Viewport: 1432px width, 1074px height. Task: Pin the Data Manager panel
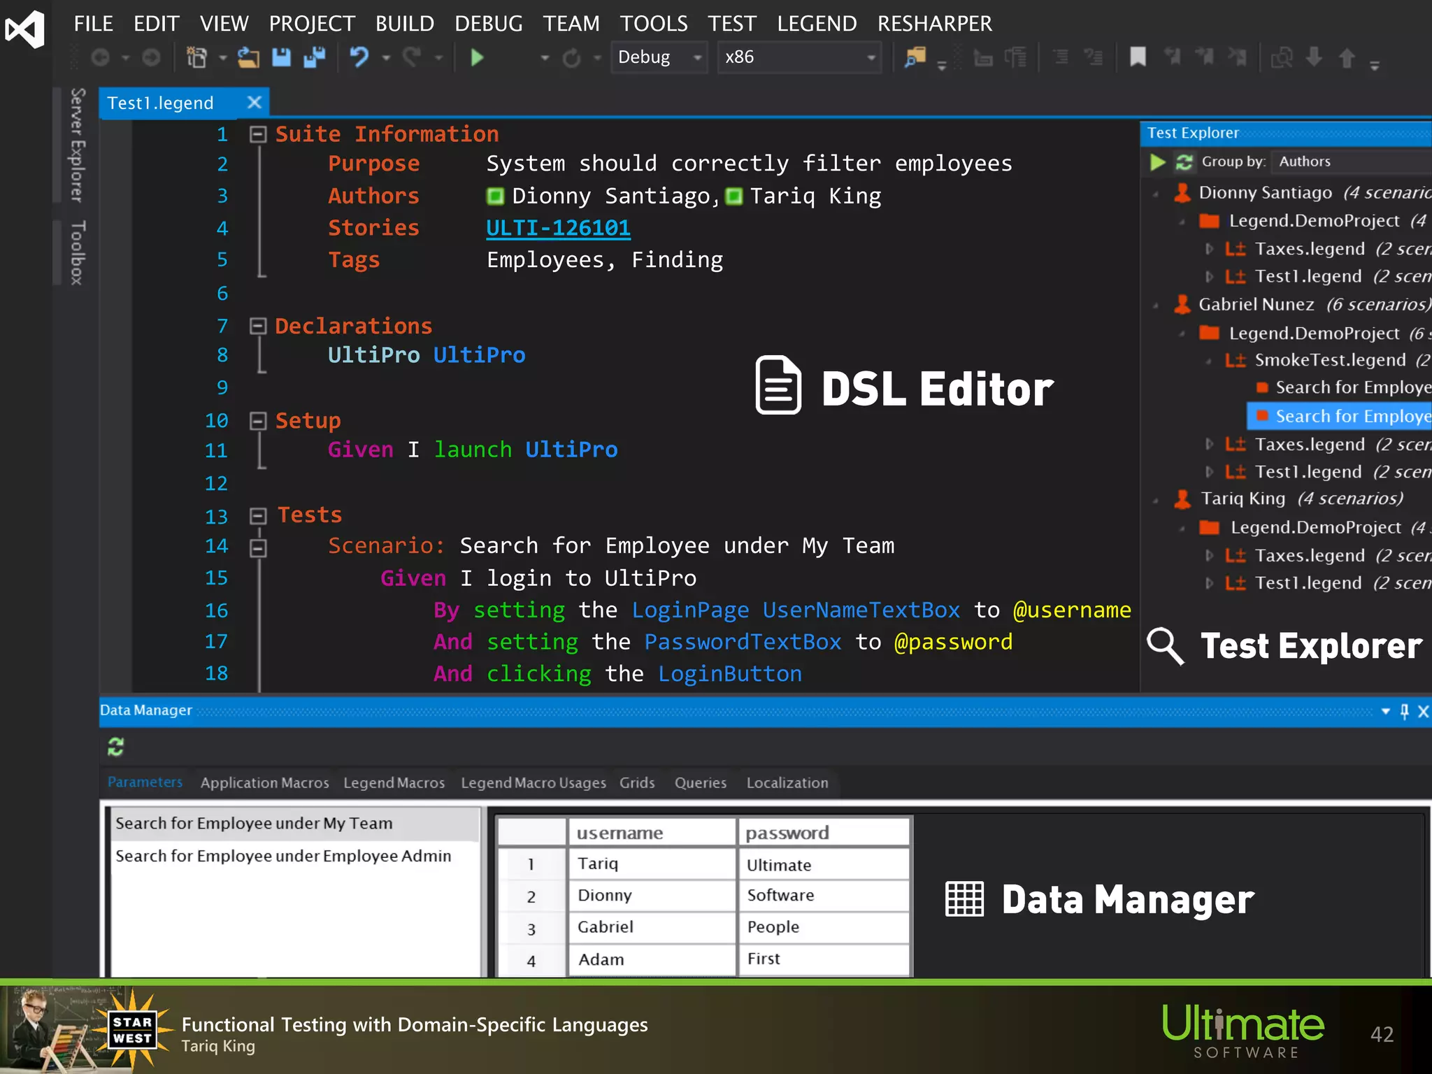click(1405, 712)
